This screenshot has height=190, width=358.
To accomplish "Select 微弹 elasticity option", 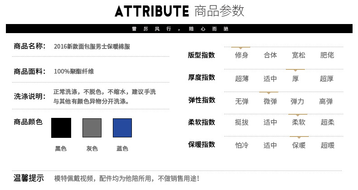I will tap(270, 101).
